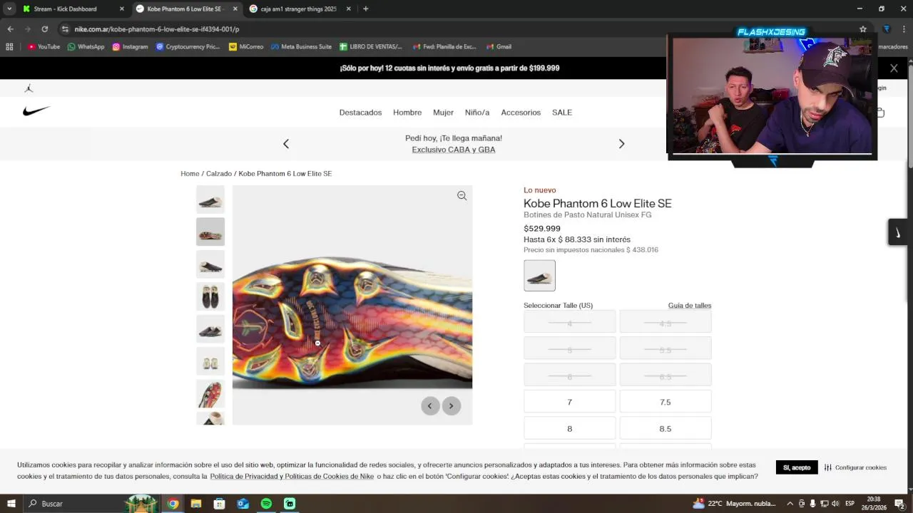The image size is (913, 513).
Task: Close the Kobe Phantom 6 Low Elite tab
Action: 235,9
